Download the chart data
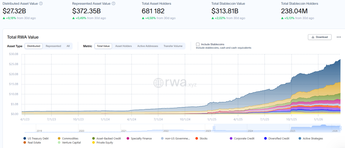The image size is (345, 148). [x=320, y=37]
